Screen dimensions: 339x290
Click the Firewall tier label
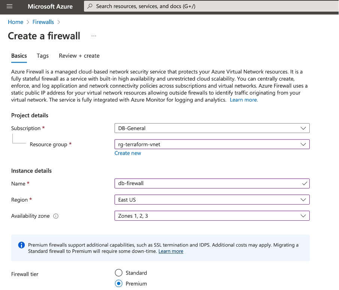[x=25, y=274]
